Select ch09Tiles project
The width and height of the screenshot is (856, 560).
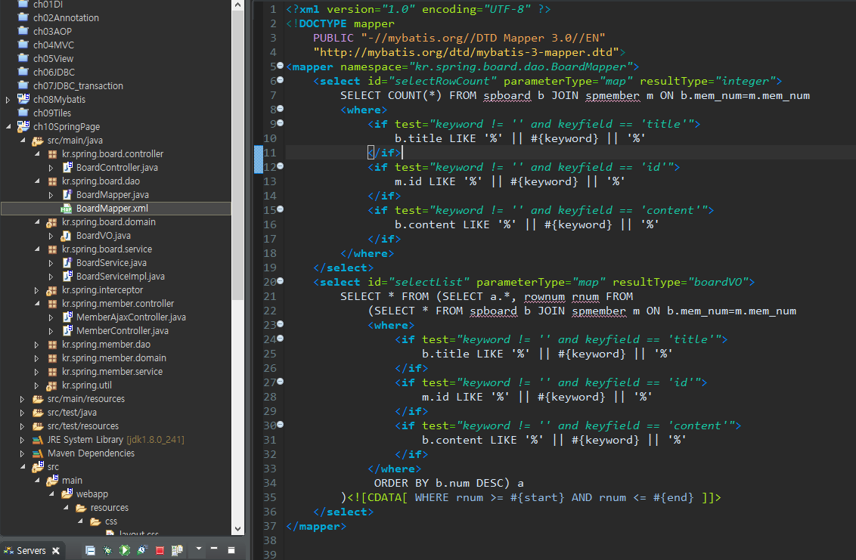tap(52, 113)
